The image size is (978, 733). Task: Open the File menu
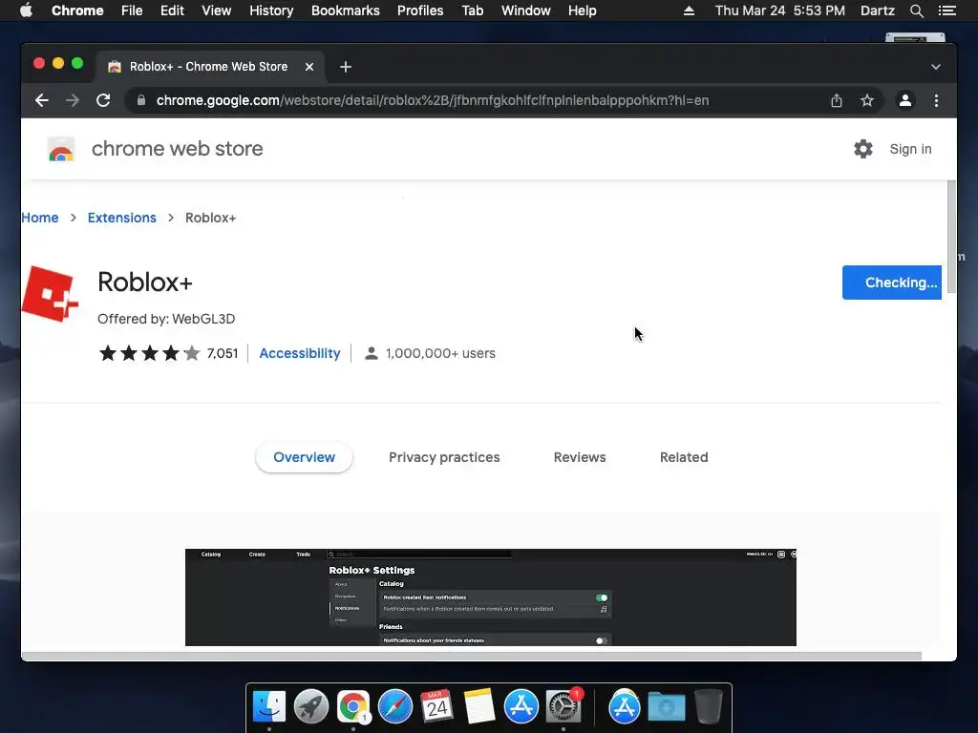click(132, 10)
